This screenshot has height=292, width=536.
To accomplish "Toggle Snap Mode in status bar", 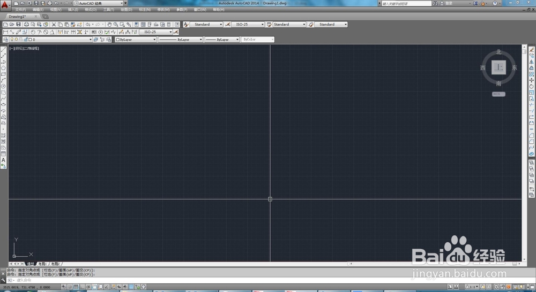I will click(70, 287).
